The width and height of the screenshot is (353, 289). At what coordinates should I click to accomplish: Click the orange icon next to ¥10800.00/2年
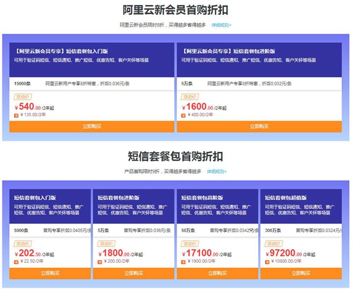[x=267, y=262]
